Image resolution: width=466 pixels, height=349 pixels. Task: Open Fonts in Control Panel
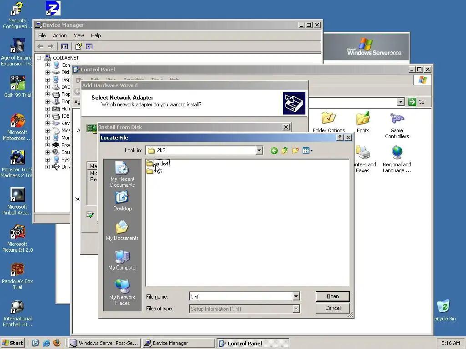[363, 122]
